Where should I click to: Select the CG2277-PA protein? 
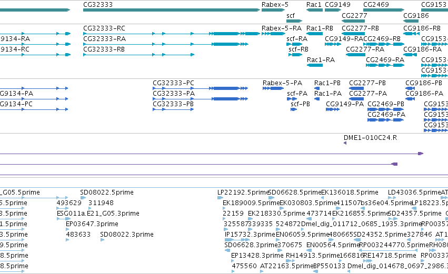367,94
